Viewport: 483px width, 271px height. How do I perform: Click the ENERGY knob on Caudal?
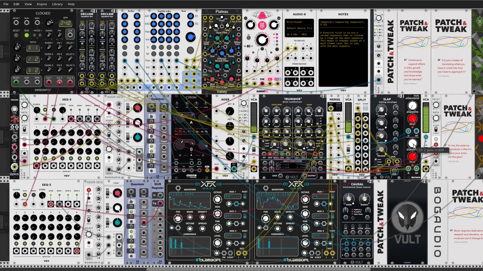(x=364, y=198)
